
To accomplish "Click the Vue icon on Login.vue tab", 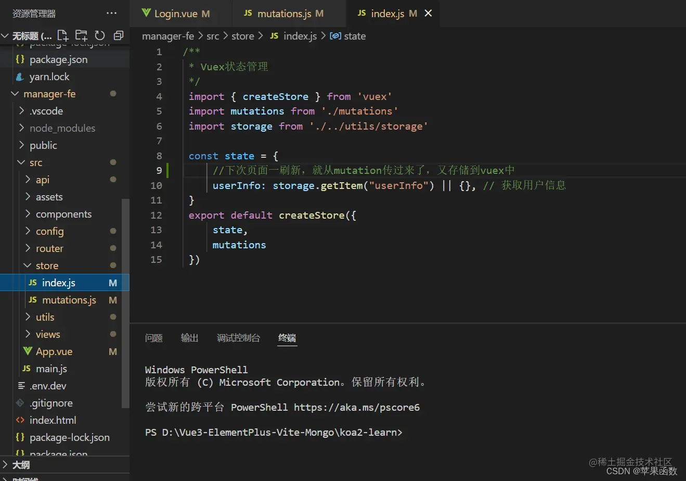I will click(146, 13).
